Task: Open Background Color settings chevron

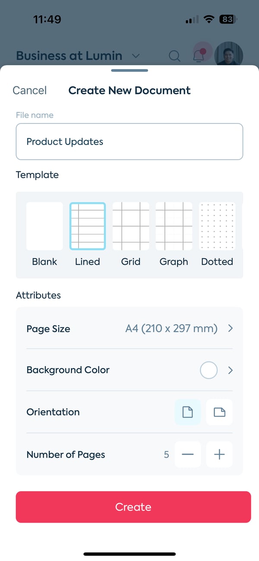Action: tap(230, 370)
